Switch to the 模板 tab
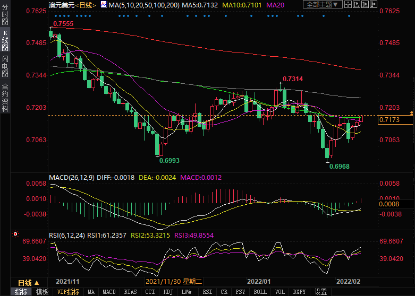The image size is (415, 296). point(42,292)
